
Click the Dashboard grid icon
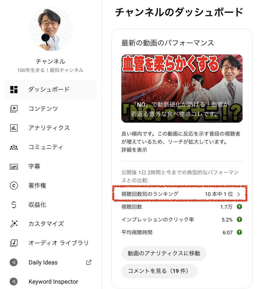14,89
